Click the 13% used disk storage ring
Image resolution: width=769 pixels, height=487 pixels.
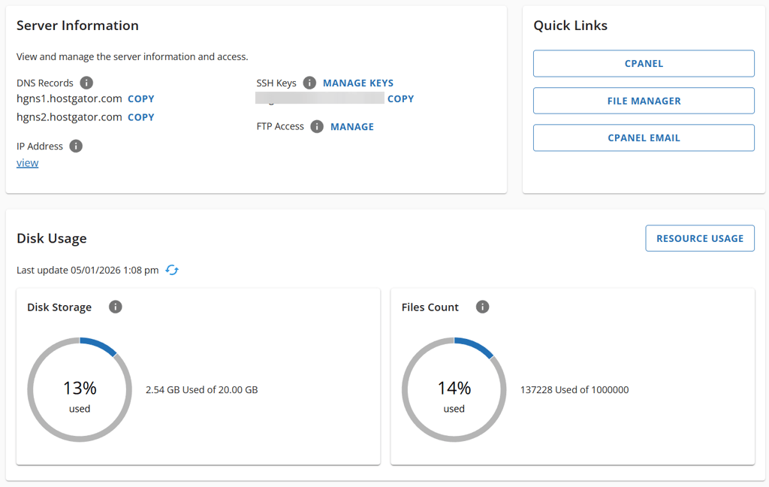point(80,390)
